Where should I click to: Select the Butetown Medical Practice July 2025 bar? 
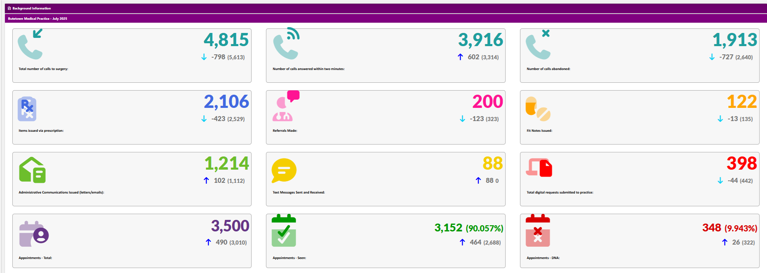[x=37, y=19]
